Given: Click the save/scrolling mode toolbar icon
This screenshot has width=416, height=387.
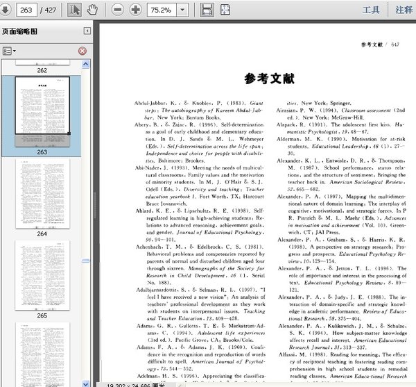Looking at the screenshot, I should 206,10.
